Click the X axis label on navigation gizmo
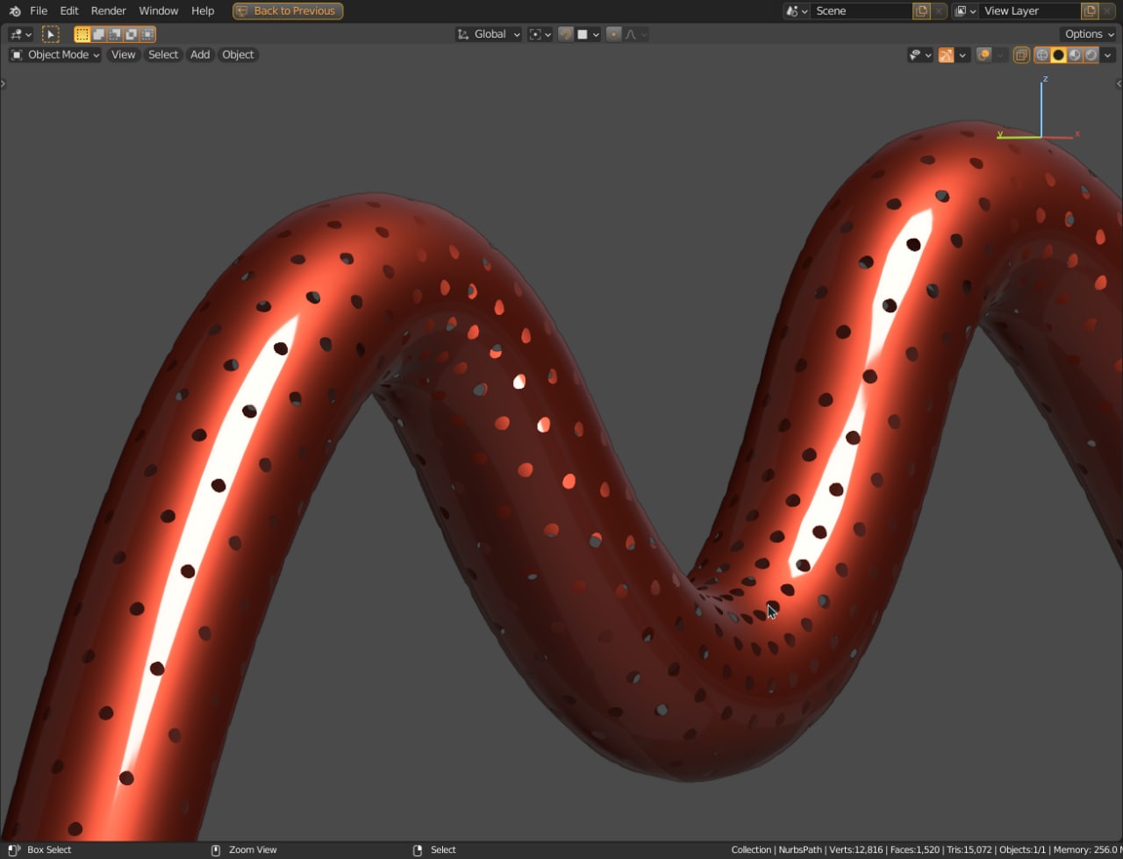1123x859 pixels. [1077, 133]
